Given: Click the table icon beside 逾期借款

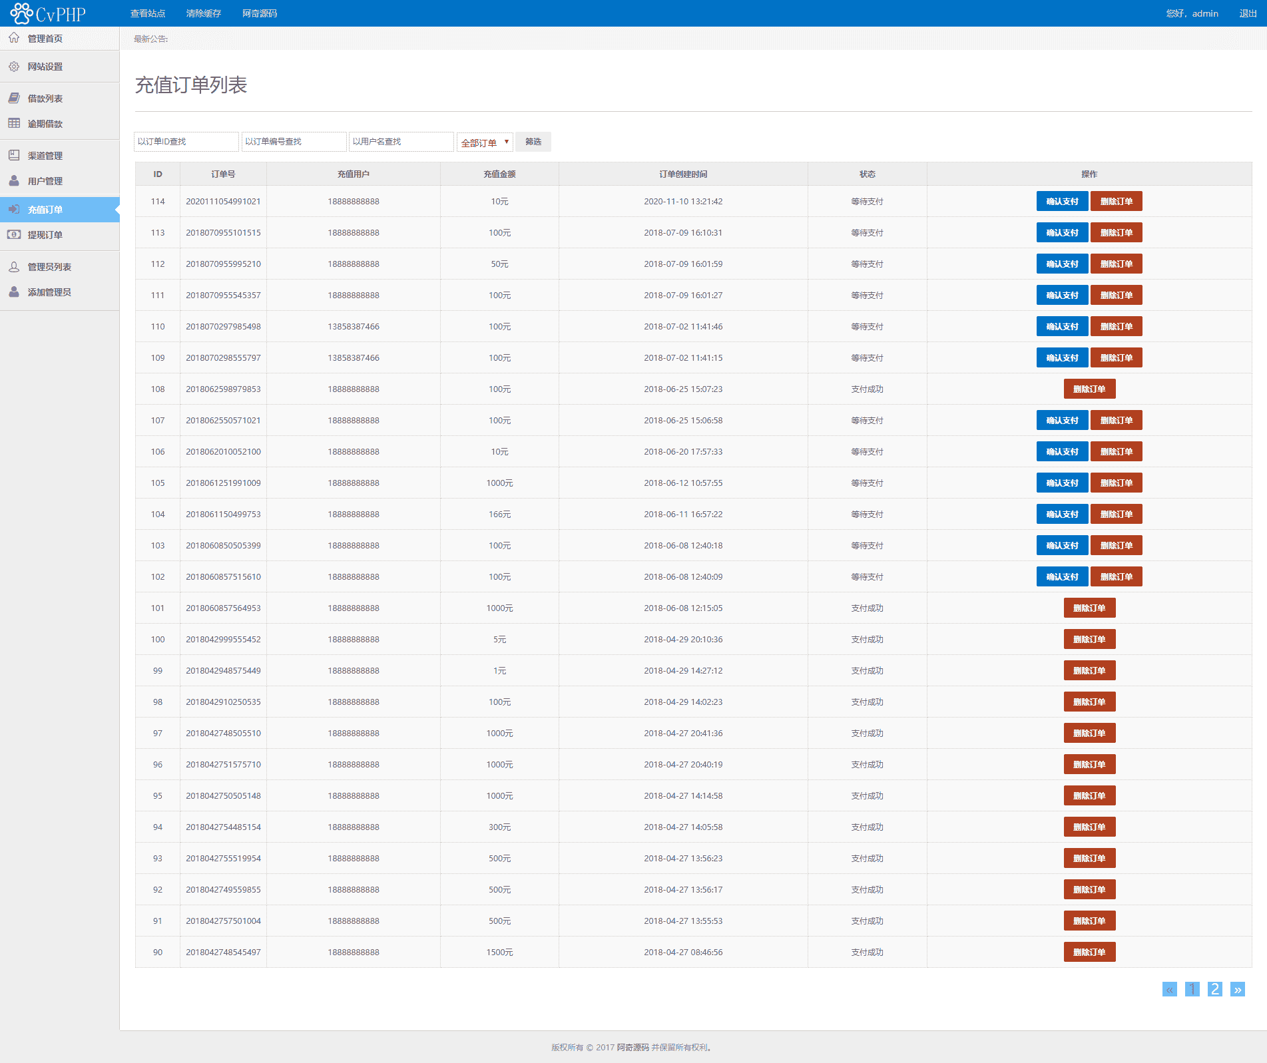Looking at the screenshot, I should click(x=14, y=123).
